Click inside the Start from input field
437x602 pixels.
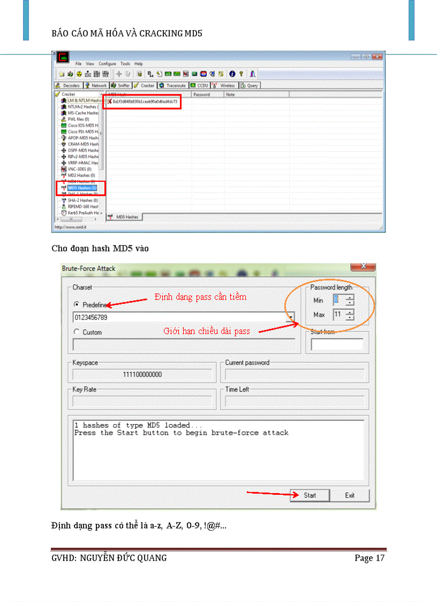click(337, 344)
